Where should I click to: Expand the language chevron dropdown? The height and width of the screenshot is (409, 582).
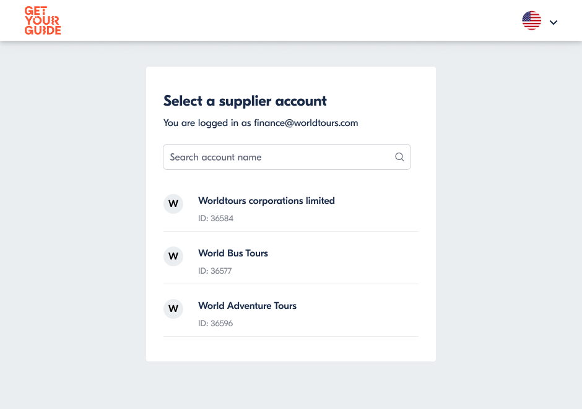[x=554, y=23]
